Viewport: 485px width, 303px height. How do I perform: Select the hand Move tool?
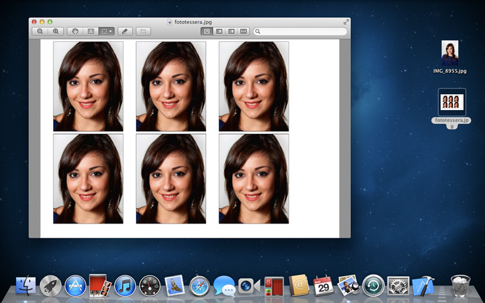[x=75, y=31]
